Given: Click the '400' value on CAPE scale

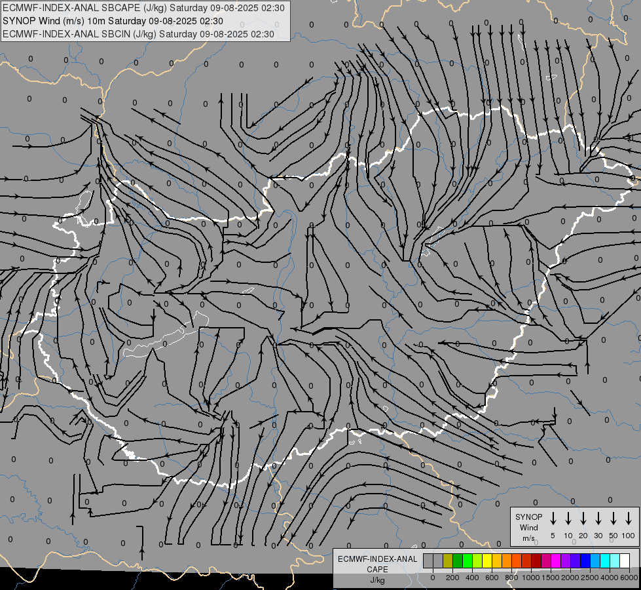Looking at the screenshot, I should pyautogui.click(x=472, y=578).
